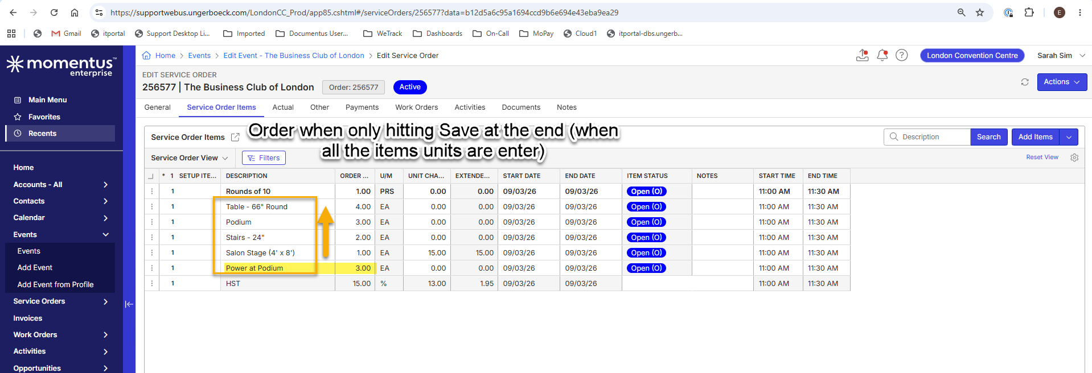Open the Dashboards bookmark folder
Image resolution: width=1092 pixels, height=373 pixels.
pyautogui.click(x=437, y=34)
